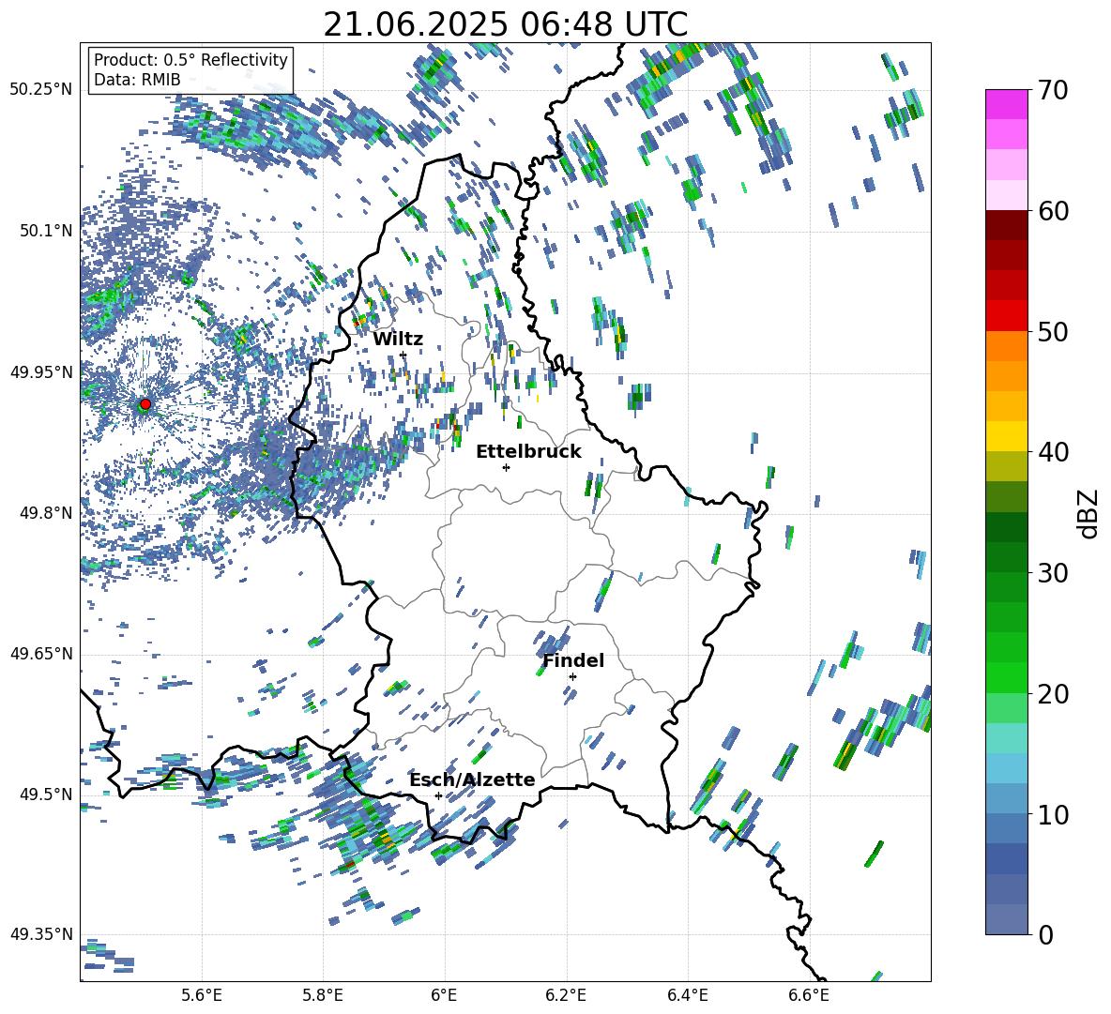Click the 40 value on colorbar

pos(1053,452)
